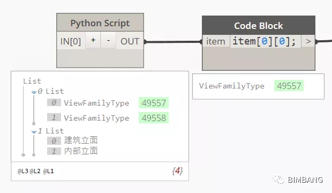Click the Code Block item input port
The width and height of the screenshot is (332, 193).
pos(216,41)
